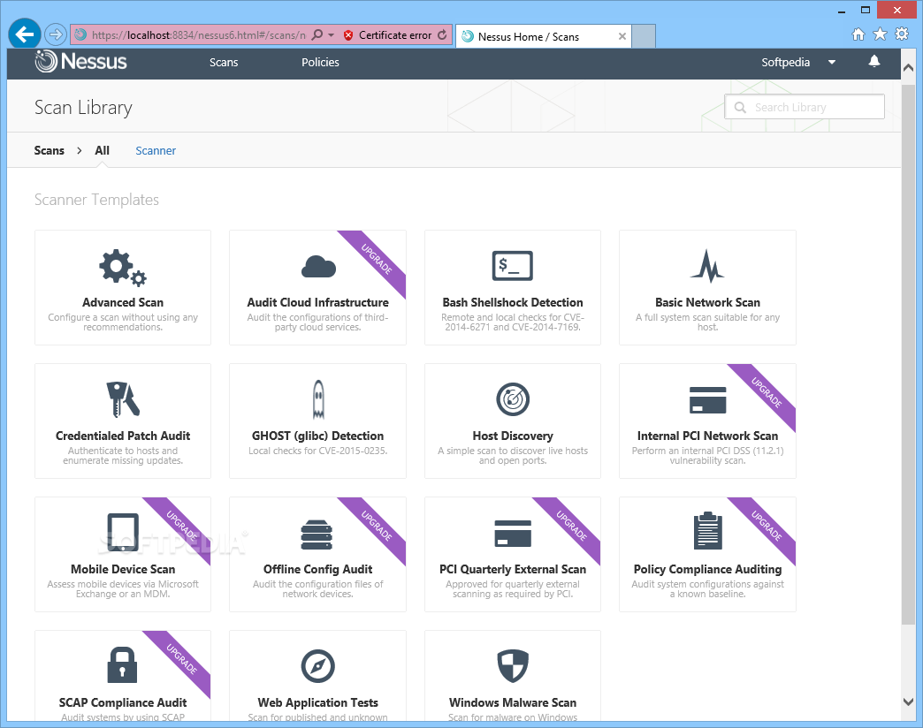Choose the Policy Compliance Auditing clipboard icon

pyautogui.click(x=707, y=530)
